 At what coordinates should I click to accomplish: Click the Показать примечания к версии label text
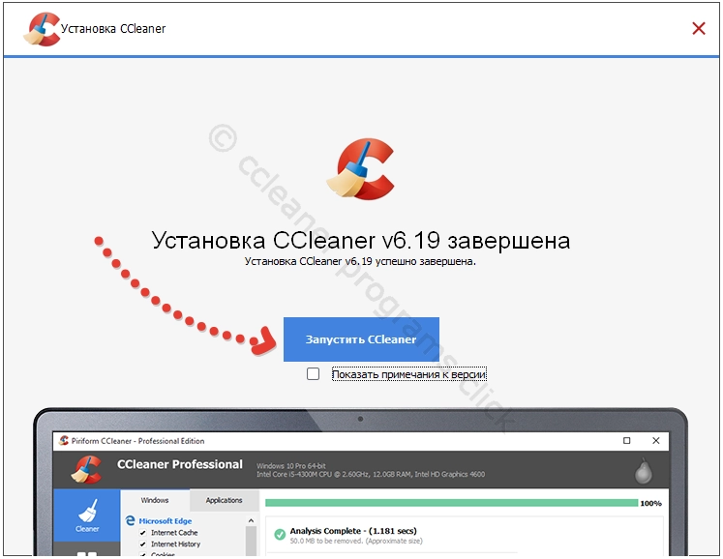pos(408,374)
